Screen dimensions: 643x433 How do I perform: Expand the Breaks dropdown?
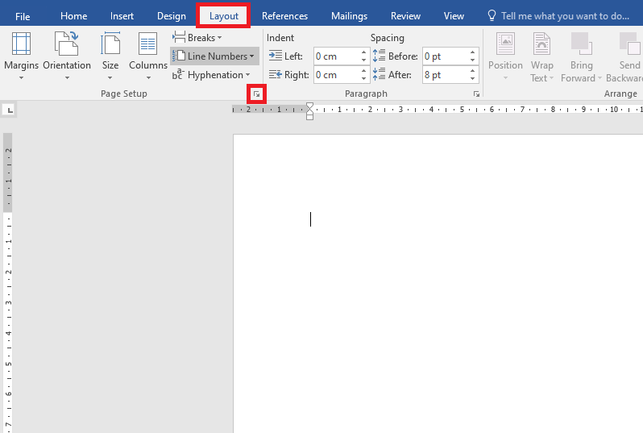point(197,38)
